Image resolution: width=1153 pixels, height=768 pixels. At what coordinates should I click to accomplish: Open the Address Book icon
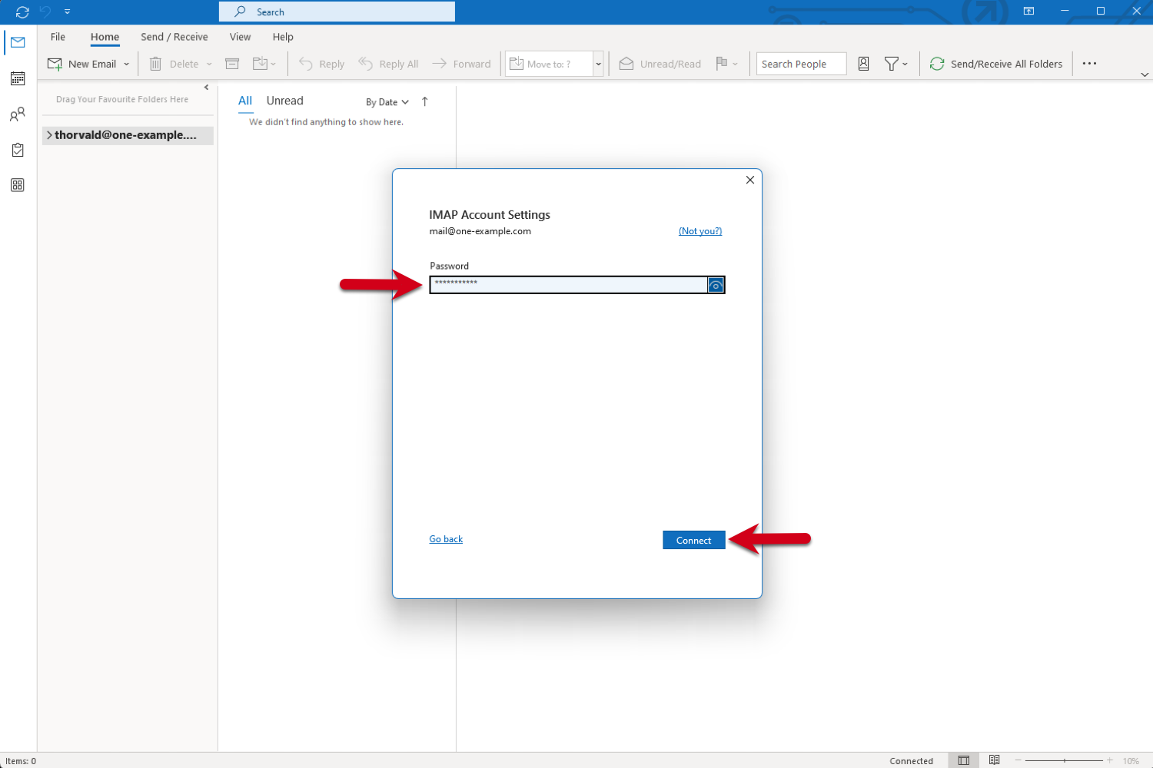point(863,64)
